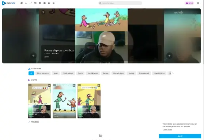
Task: Open the trending arrow icon in top bar
Action: (x=31, y=3)
